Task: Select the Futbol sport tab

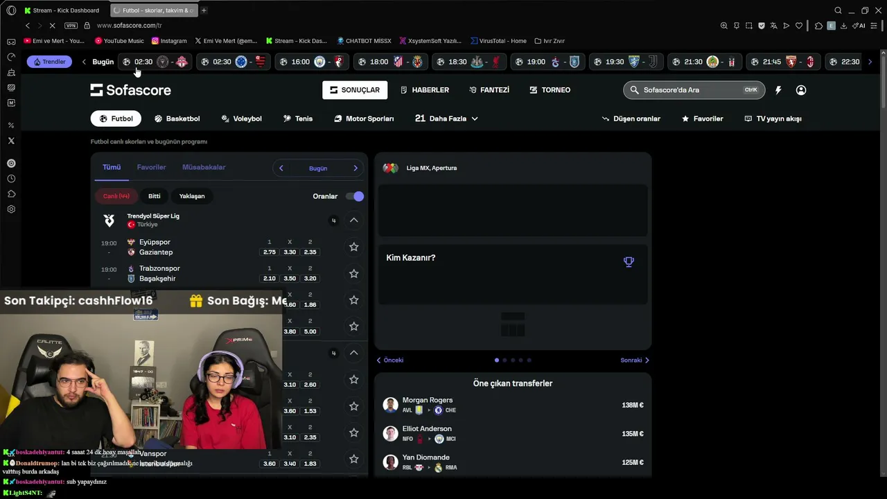Action: [x=116, y=119]
